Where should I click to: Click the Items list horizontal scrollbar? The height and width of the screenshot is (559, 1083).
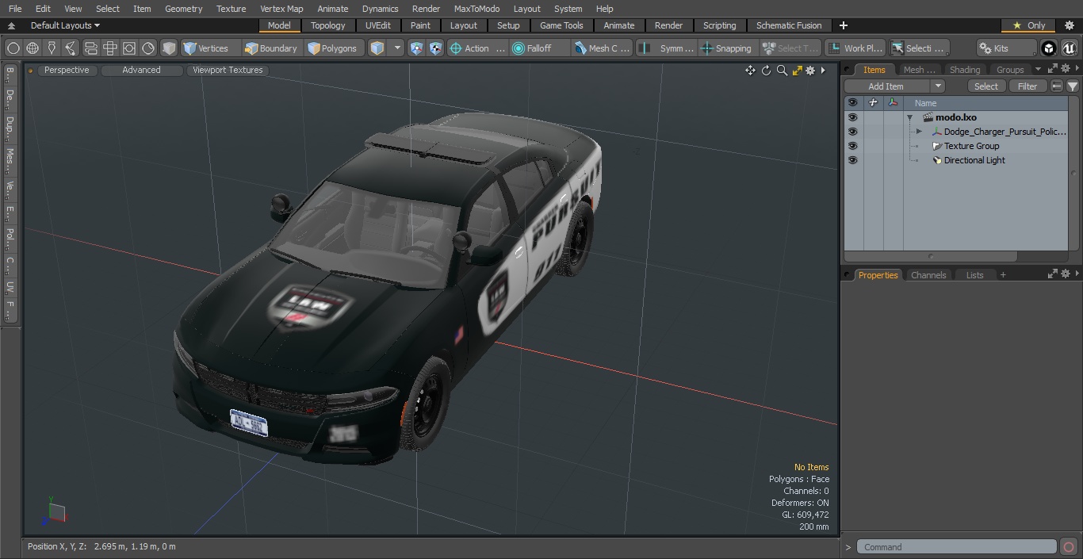click(932, 256)
